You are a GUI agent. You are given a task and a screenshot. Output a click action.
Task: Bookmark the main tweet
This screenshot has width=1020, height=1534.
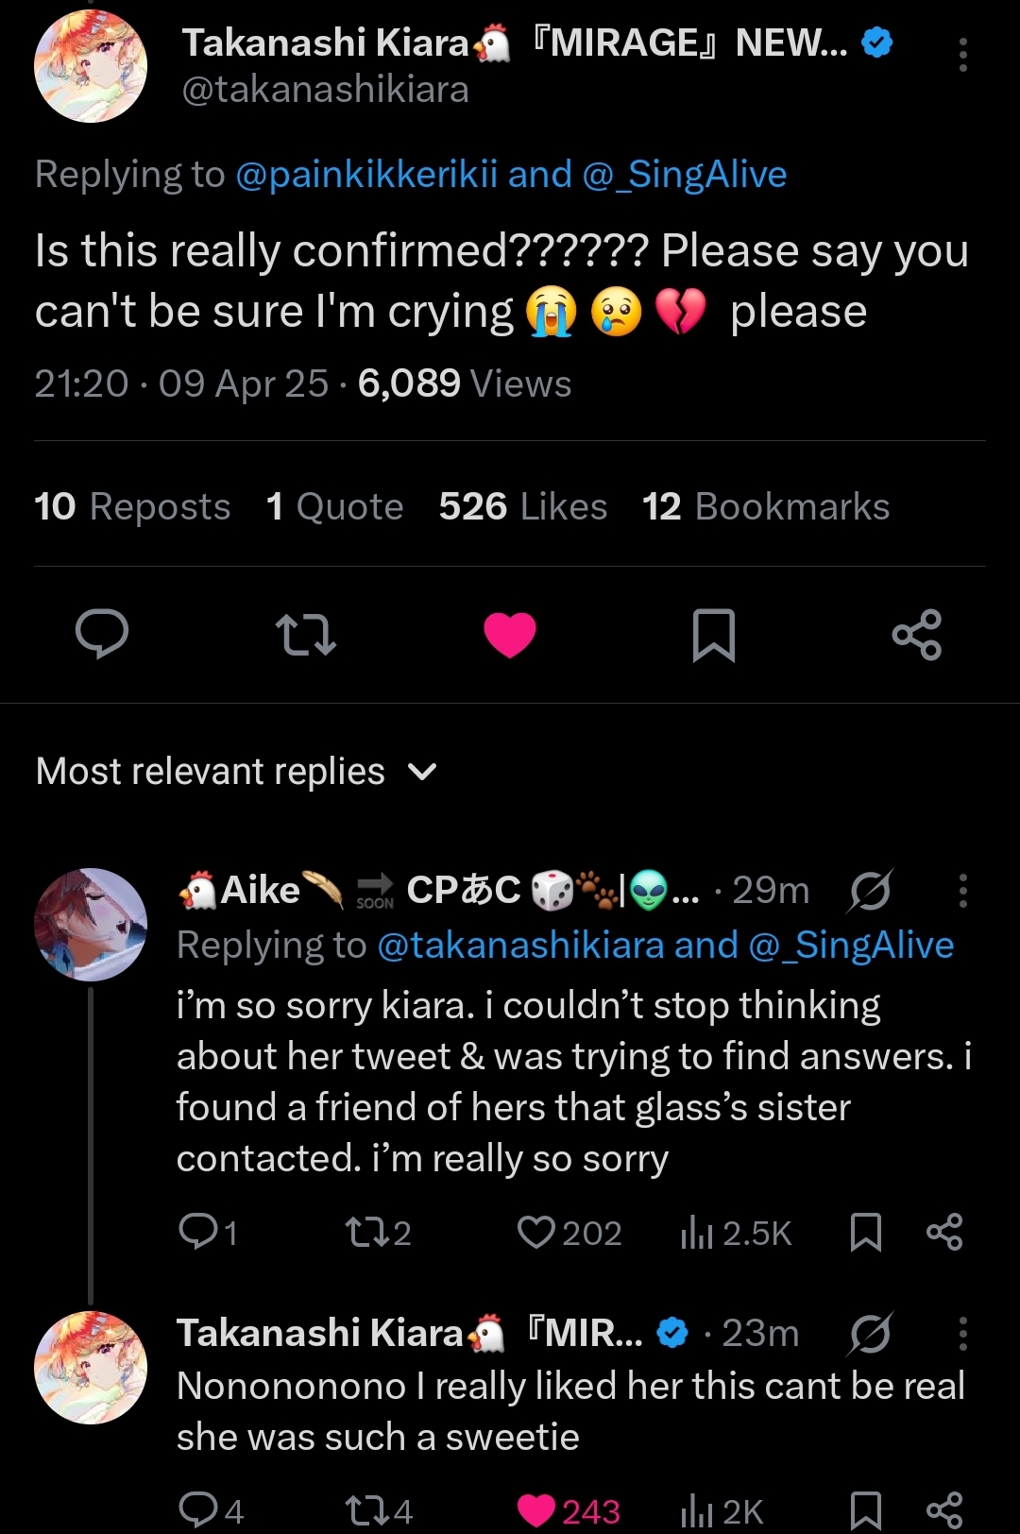[713, 634]
